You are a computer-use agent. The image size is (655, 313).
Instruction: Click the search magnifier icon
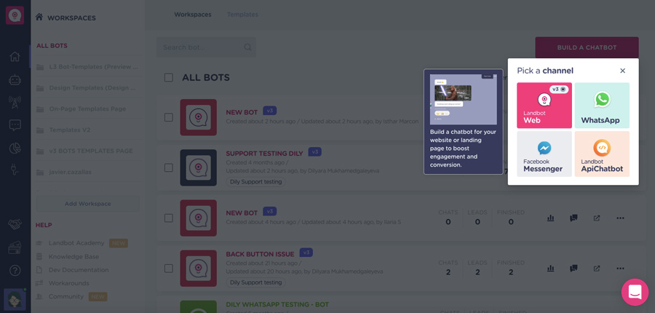(247, 47)
